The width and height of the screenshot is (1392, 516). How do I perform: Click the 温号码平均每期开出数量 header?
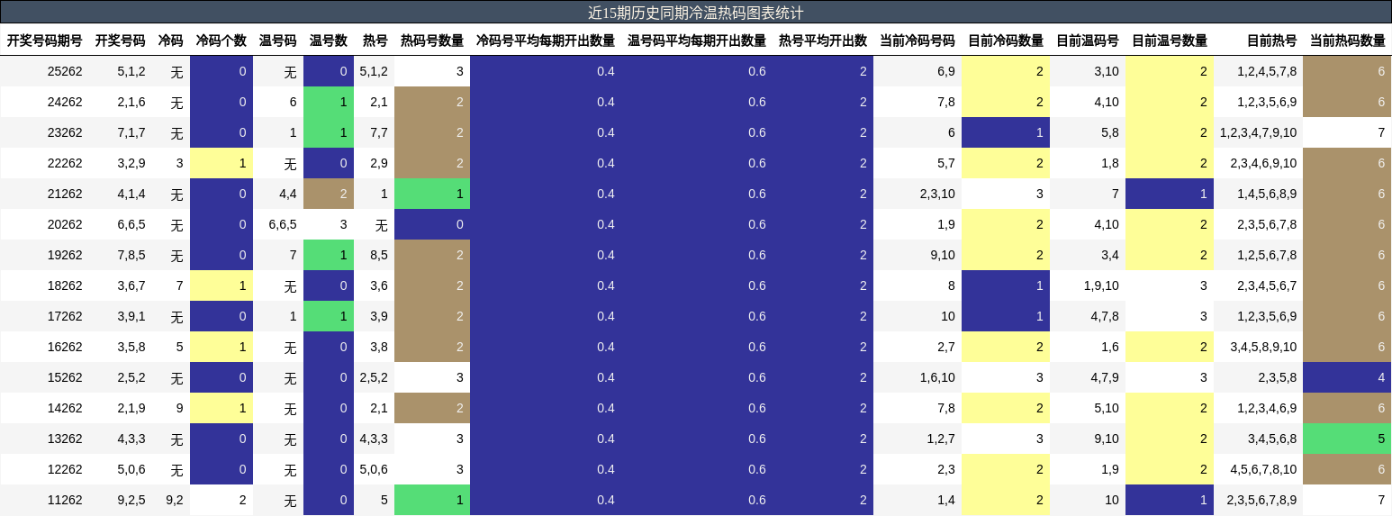click(697, 41)
